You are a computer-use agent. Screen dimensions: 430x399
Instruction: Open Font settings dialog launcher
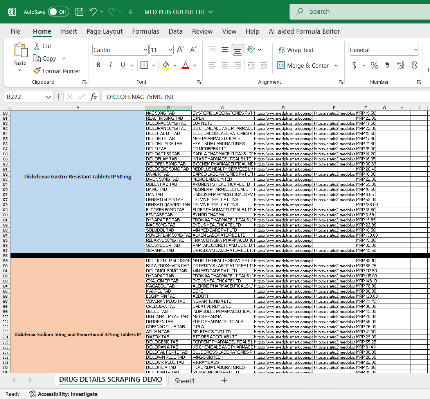pyautogui.click(x=199, y=82)
